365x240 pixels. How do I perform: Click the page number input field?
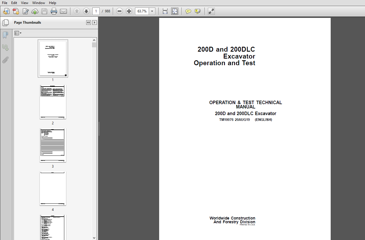(96, 11)
